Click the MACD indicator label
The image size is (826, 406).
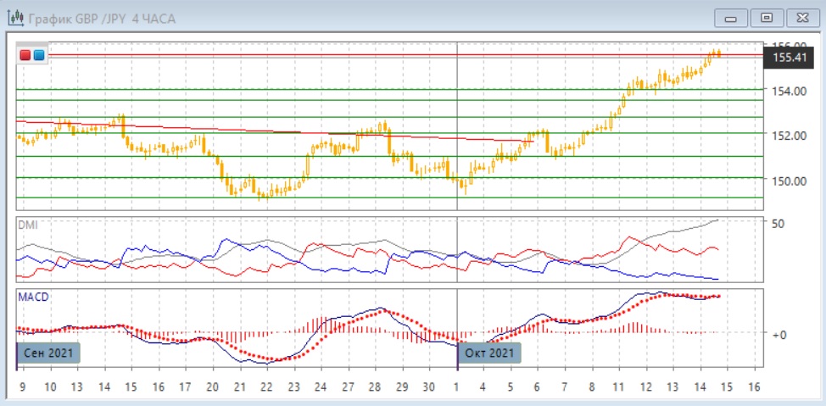pos(33,298)
